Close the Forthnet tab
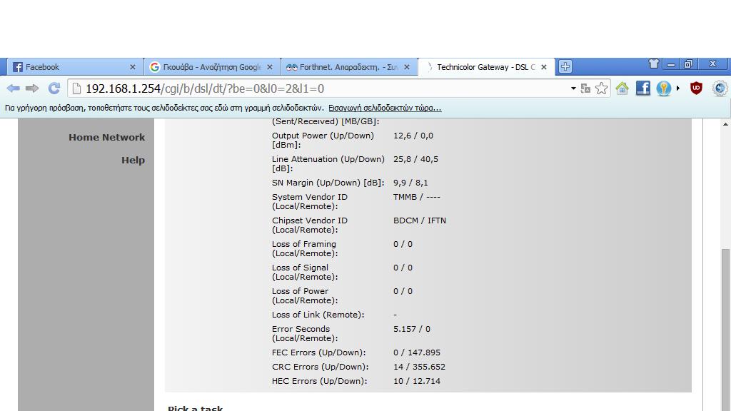Viewport: 731px width, 411px height. tap(406, 67)
